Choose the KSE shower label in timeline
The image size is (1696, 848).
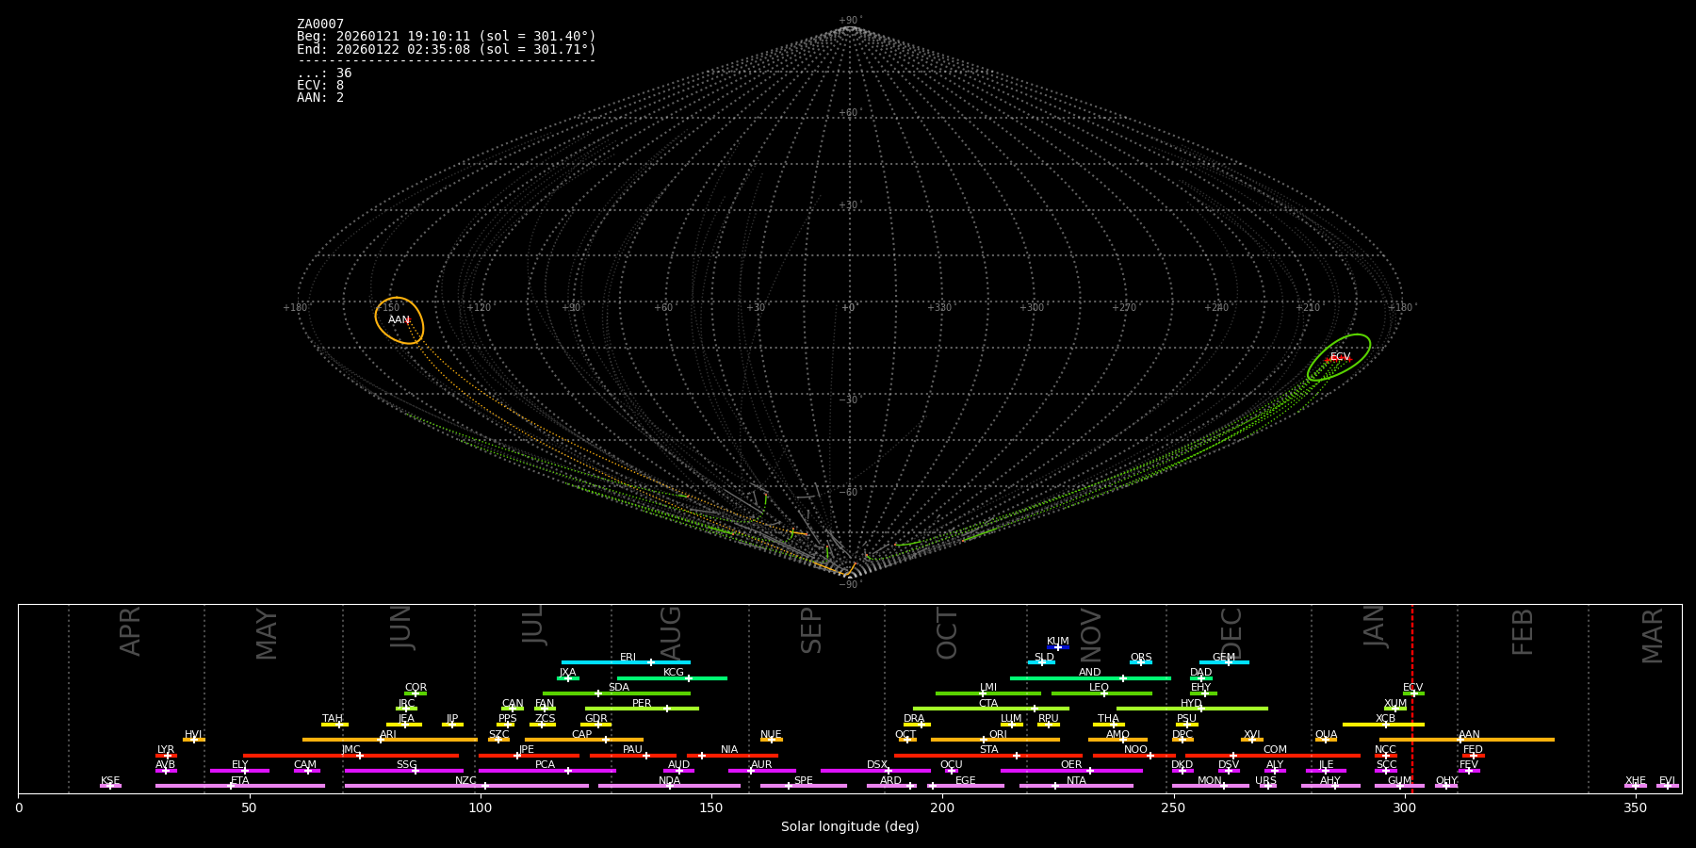coord(110,781)
